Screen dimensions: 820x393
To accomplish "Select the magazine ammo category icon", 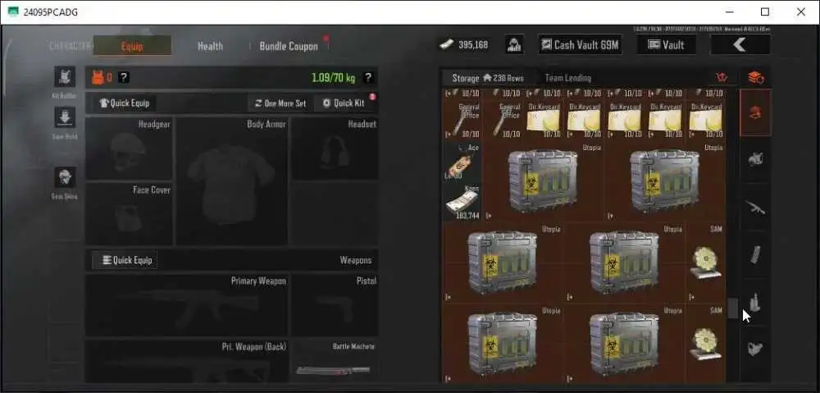I will (755, 255).
